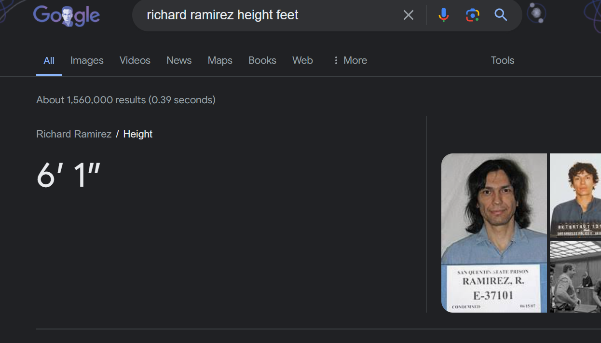
Task: Expand the More search filters menu
Action: click(350, 60)
